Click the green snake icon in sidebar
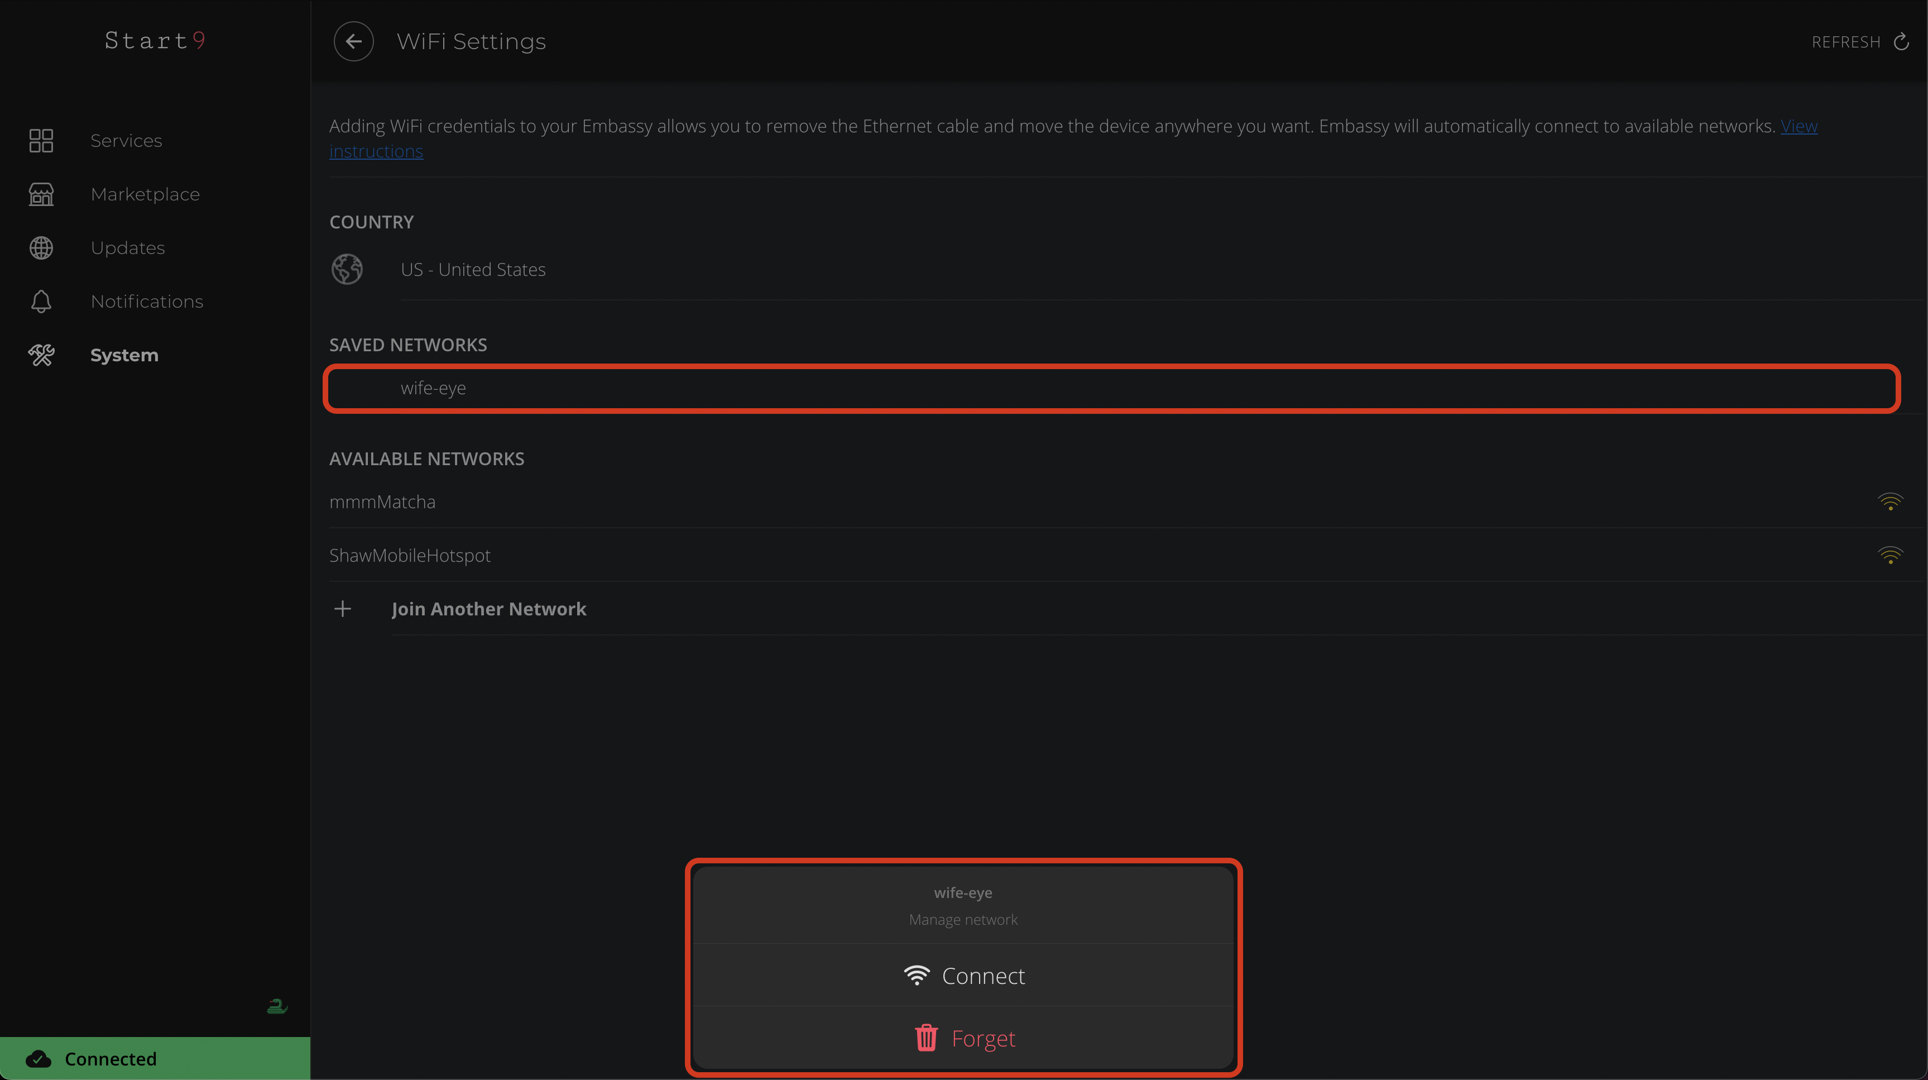Screen dimensions: 1928x1080 pyautogui.click(x=277, y=1006)
